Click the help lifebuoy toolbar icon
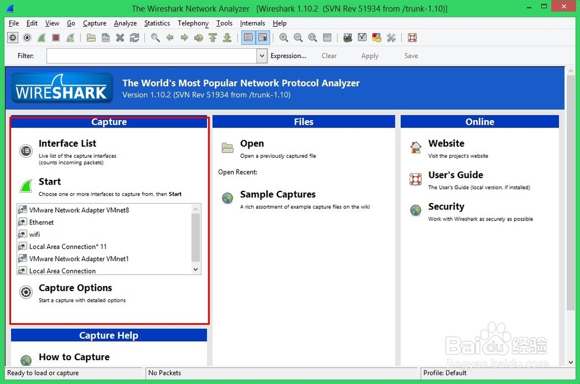The width and height of the screenshot is (580, 384). click(x=412, y=37)
